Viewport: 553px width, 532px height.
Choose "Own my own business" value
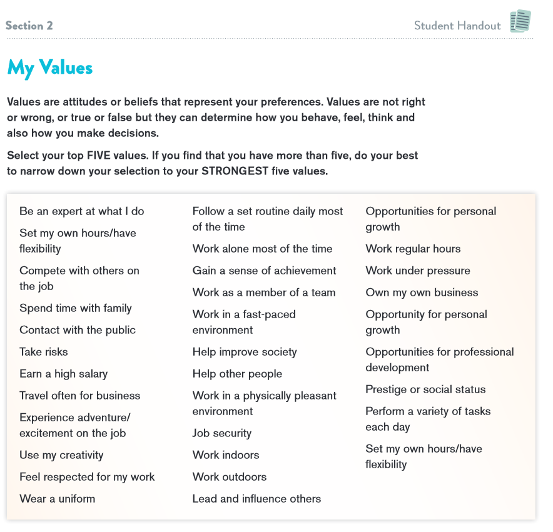[422, 293]
